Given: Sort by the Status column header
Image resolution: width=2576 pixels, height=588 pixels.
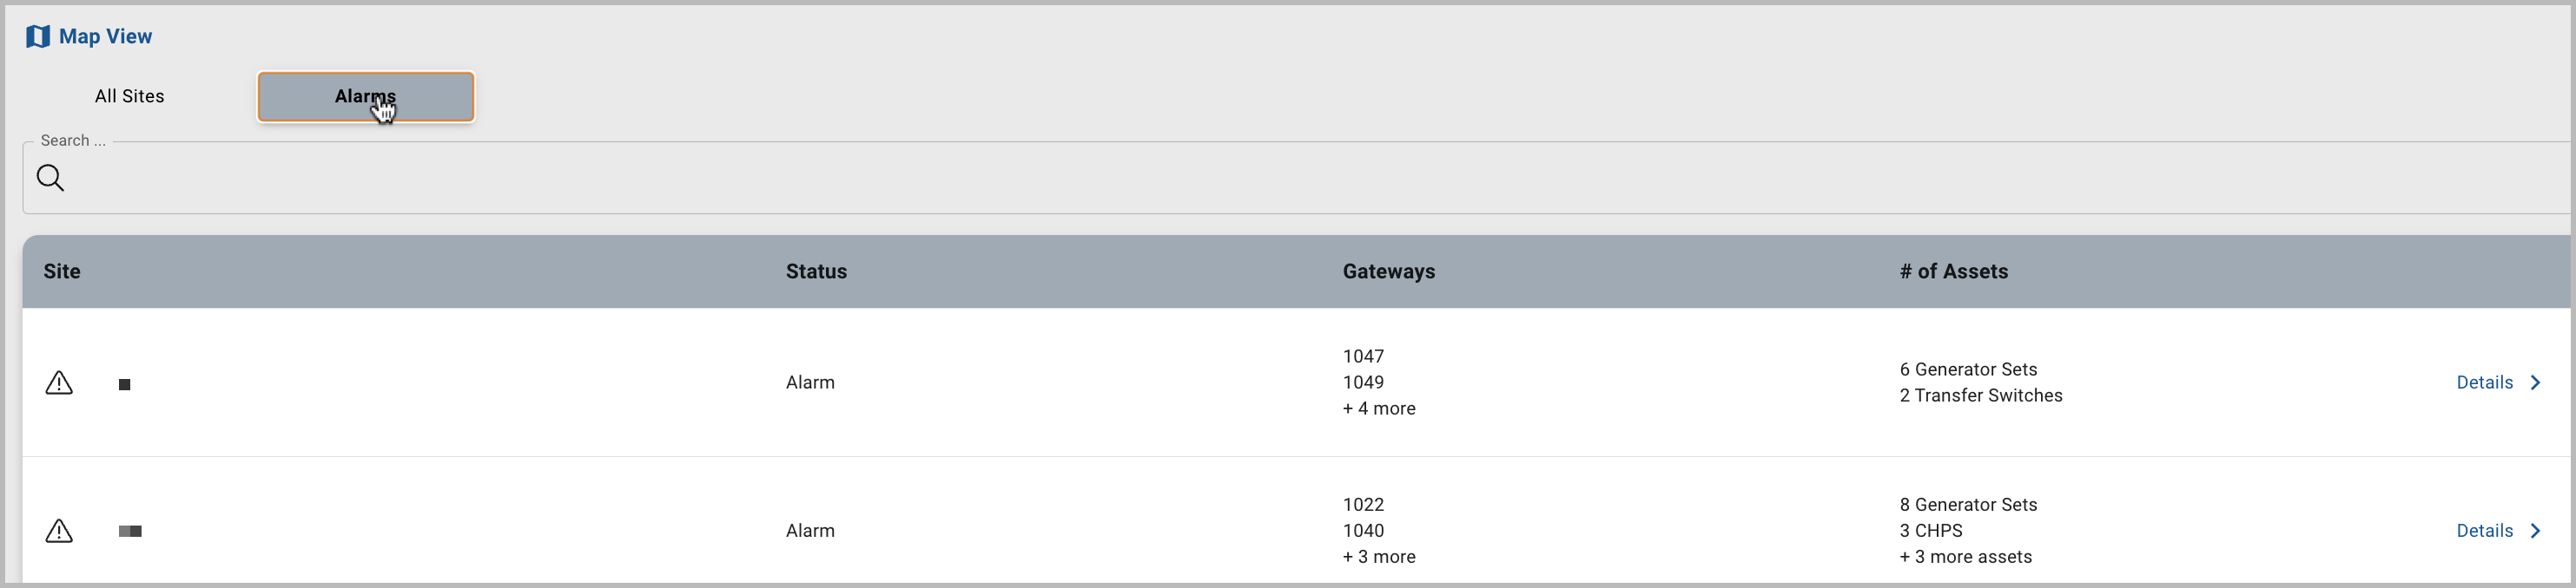Looking at the screenshot, I should click(816, 271).
